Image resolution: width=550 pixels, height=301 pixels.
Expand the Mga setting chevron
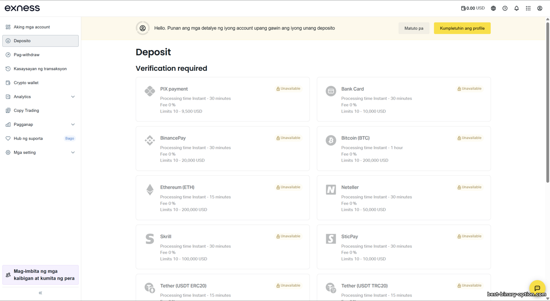pyautogui.click(x=73, y=152)
